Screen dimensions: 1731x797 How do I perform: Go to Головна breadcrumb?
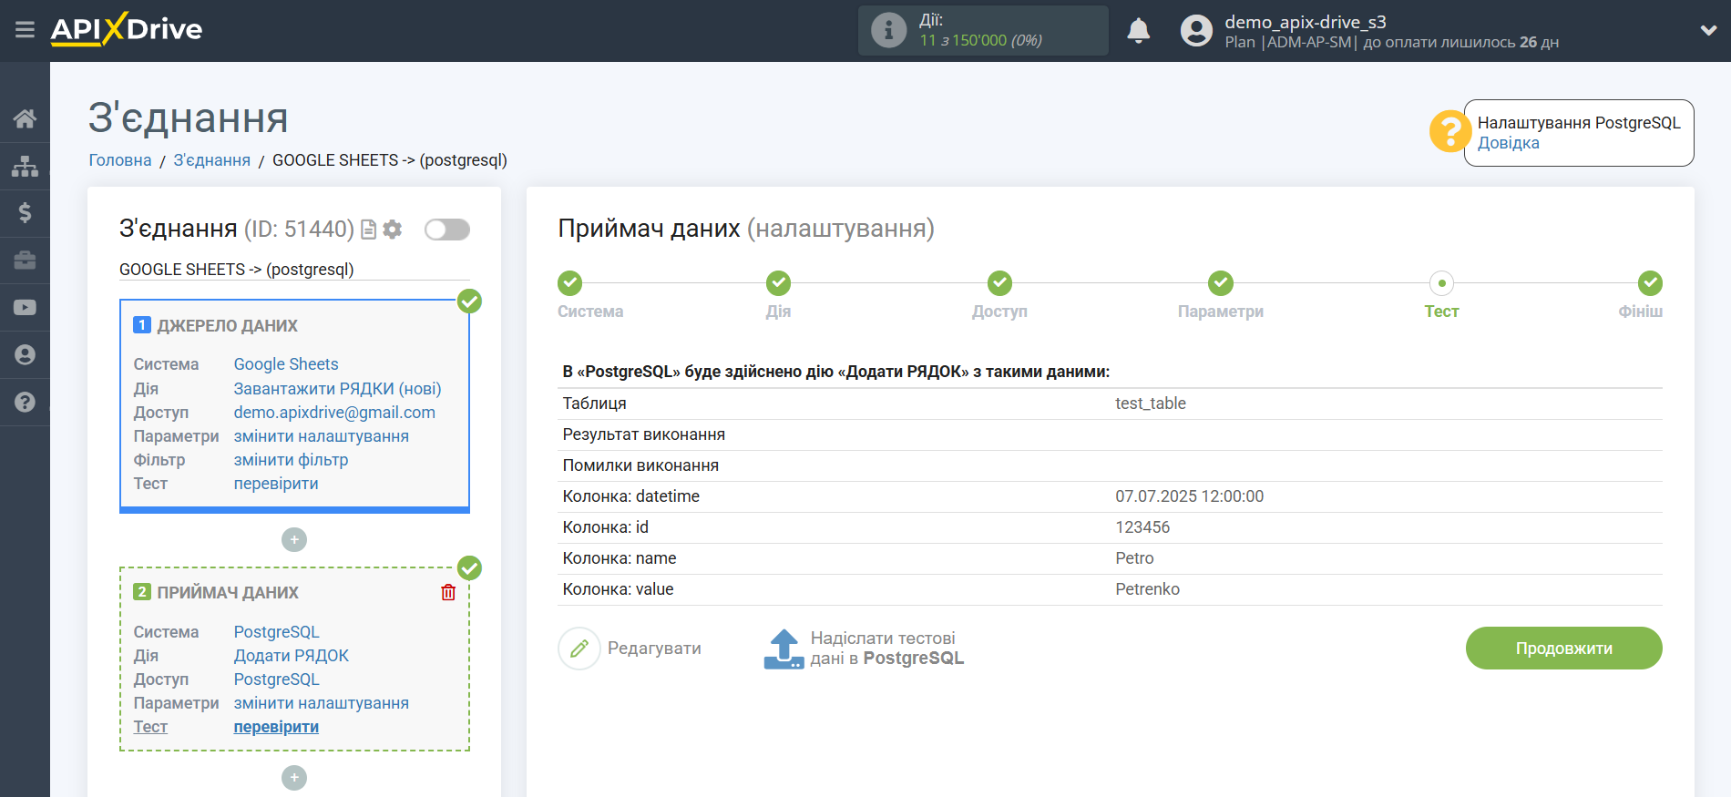pyautogui.click(x=120, y=160)
